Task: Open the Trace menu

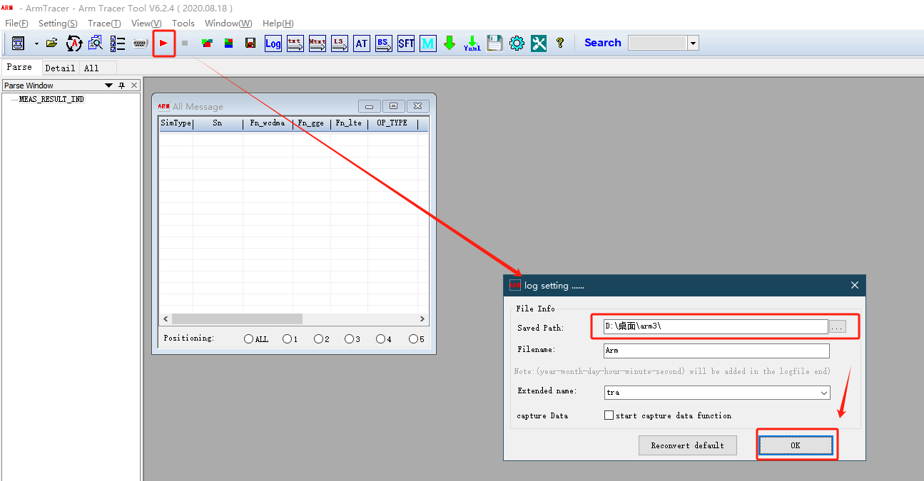Action: click(x=104, y=24)
